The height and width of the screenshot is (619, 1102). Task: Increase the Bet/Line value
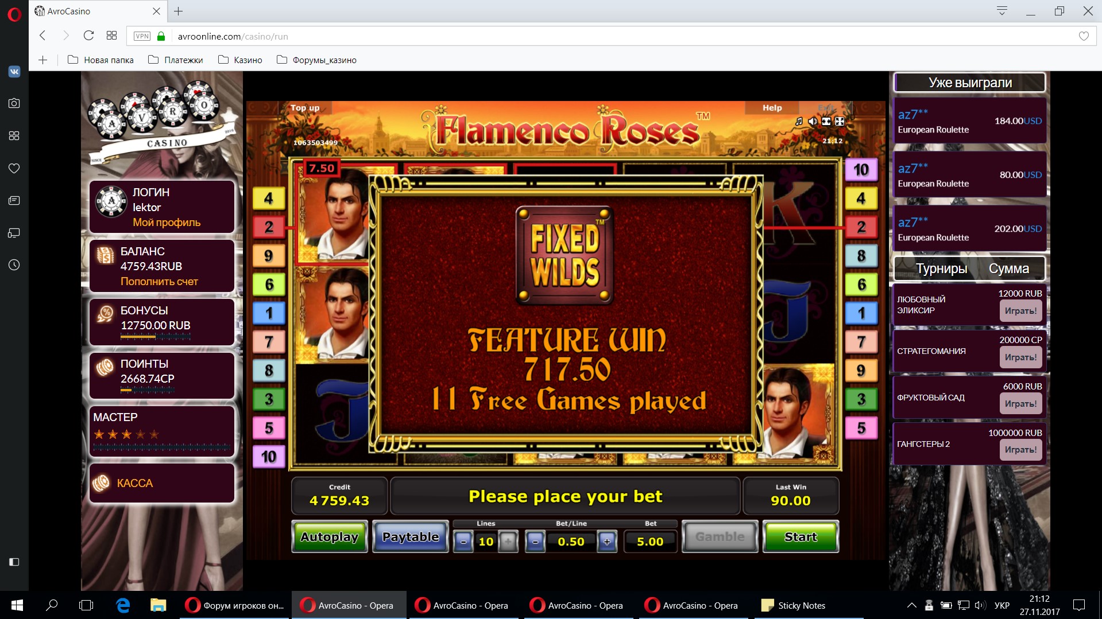607,542
